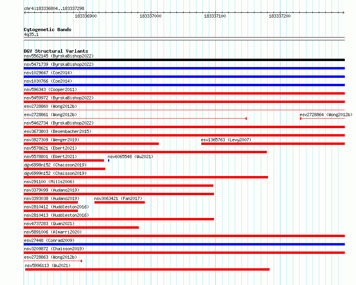Open nsv3379099 (Audano2019) label
356x285 pixels.
pyautogui.click(x=52, y=190)
